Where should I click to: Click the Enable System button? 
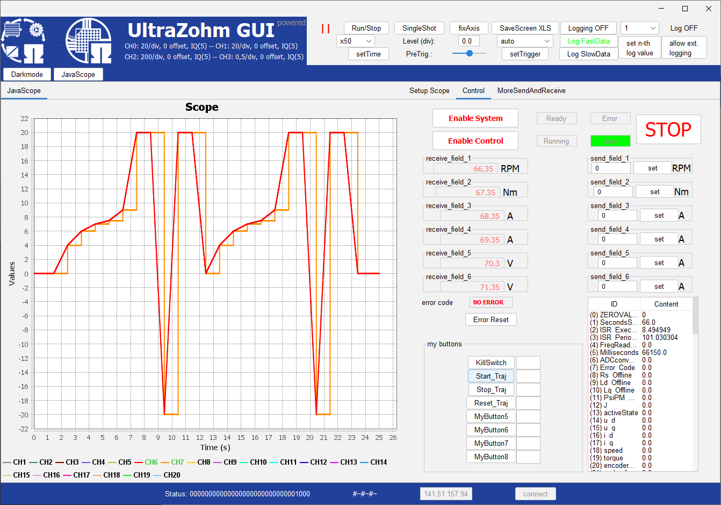(475, 118)
